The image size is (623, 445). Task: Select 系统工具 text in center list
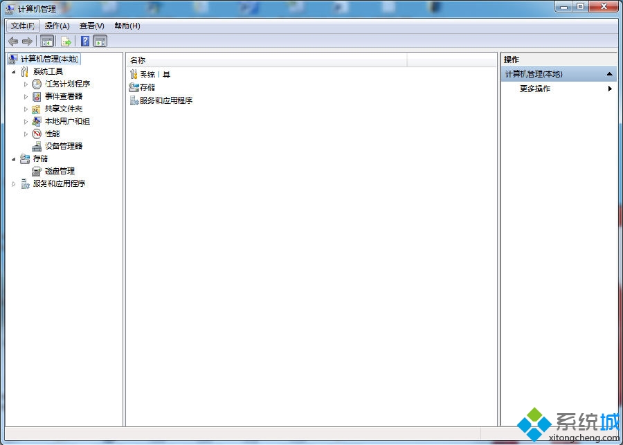pos(155,74)
